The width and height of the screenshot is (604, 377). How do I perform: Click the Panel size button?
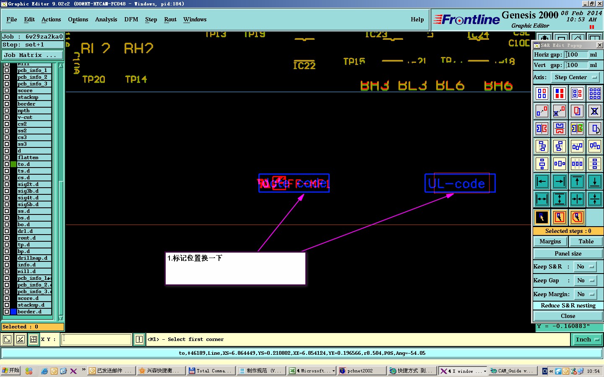(x=568, y=253)
